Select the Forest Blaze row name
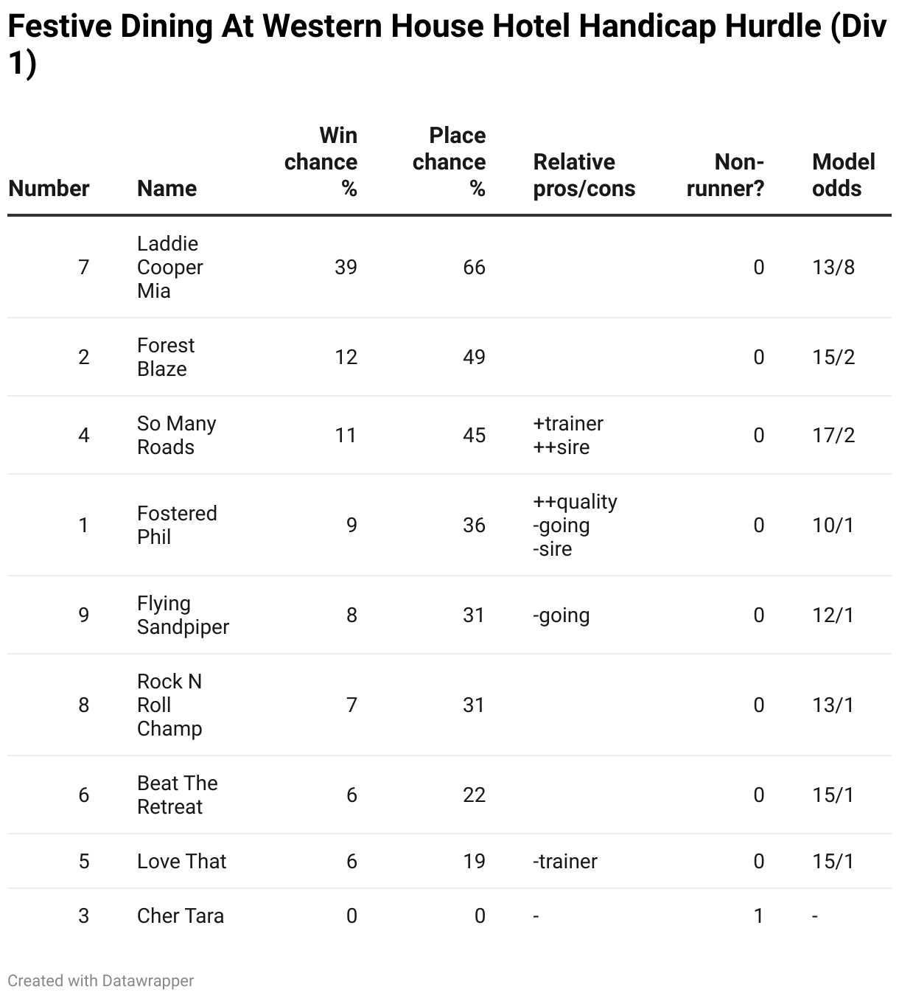 pos(166,357)
